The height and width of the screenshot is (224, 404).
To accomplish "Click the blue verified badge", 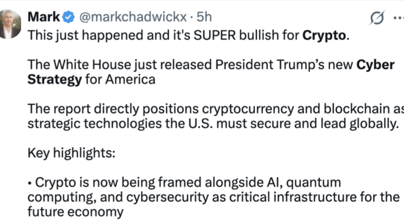I will [69, 18].
